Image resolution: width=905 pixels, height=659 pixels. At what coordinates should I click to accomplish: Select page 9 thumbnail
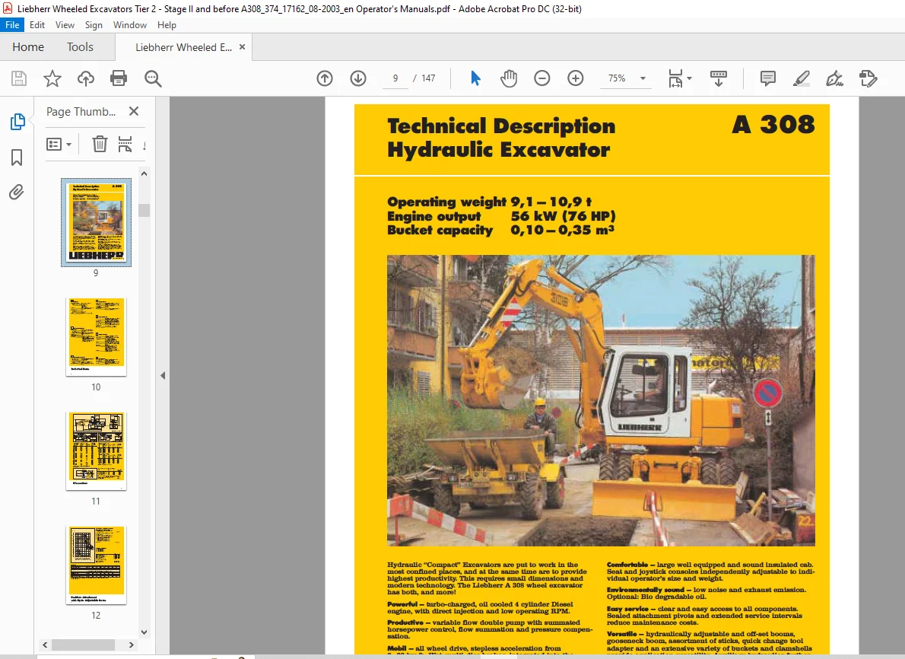tap(97, 222)
